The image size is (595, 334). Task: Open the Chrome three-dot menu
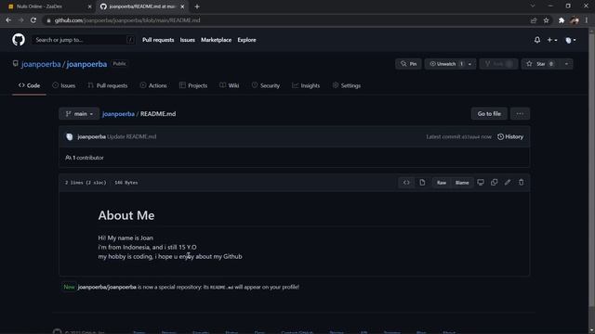(x=587, y=20)
